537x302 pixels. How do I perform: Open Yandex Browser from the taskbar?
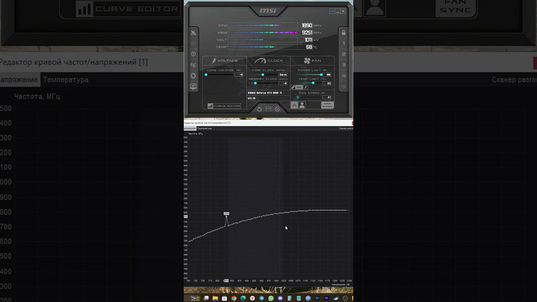pyautogui.click(x=252, y=298)
